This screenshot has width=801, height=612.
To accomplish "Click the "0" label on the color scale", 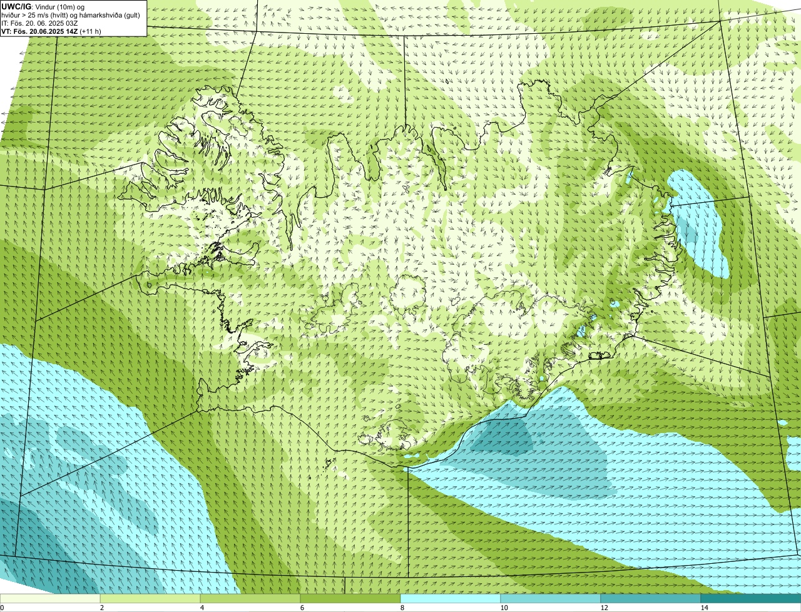I will pos(2,608).
